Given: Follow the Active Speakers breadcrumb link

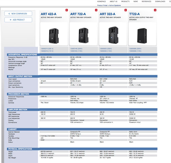Looking at the screenshot, I should tap(115, 5).
